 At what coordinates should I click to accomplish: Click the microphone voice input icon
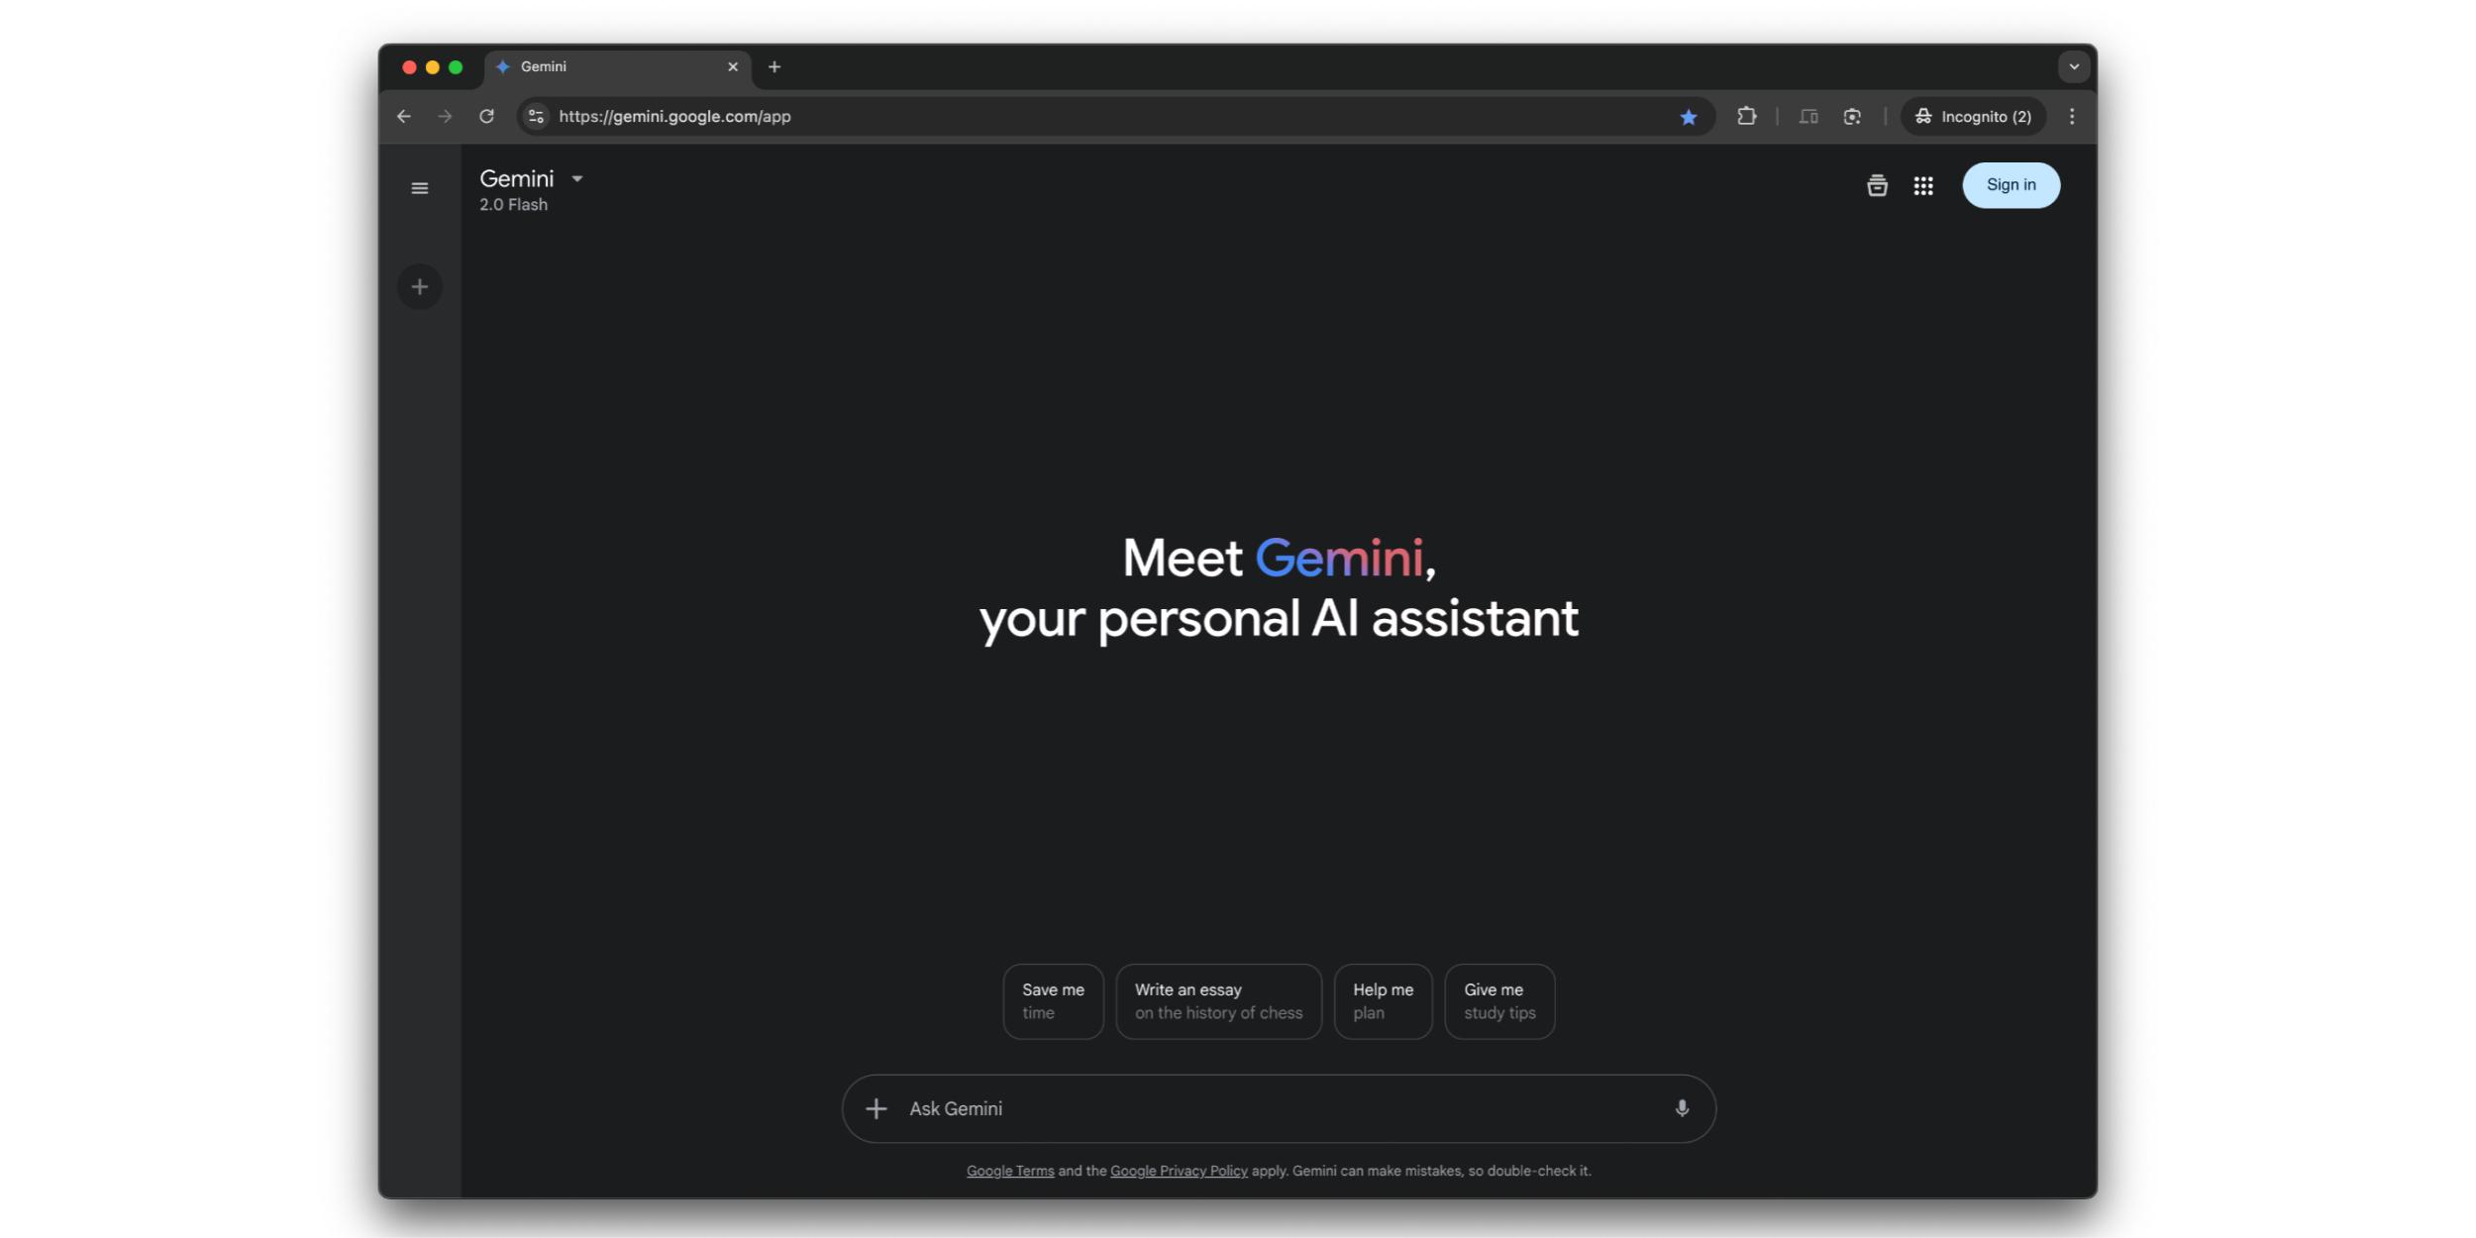[1677, 1107]
